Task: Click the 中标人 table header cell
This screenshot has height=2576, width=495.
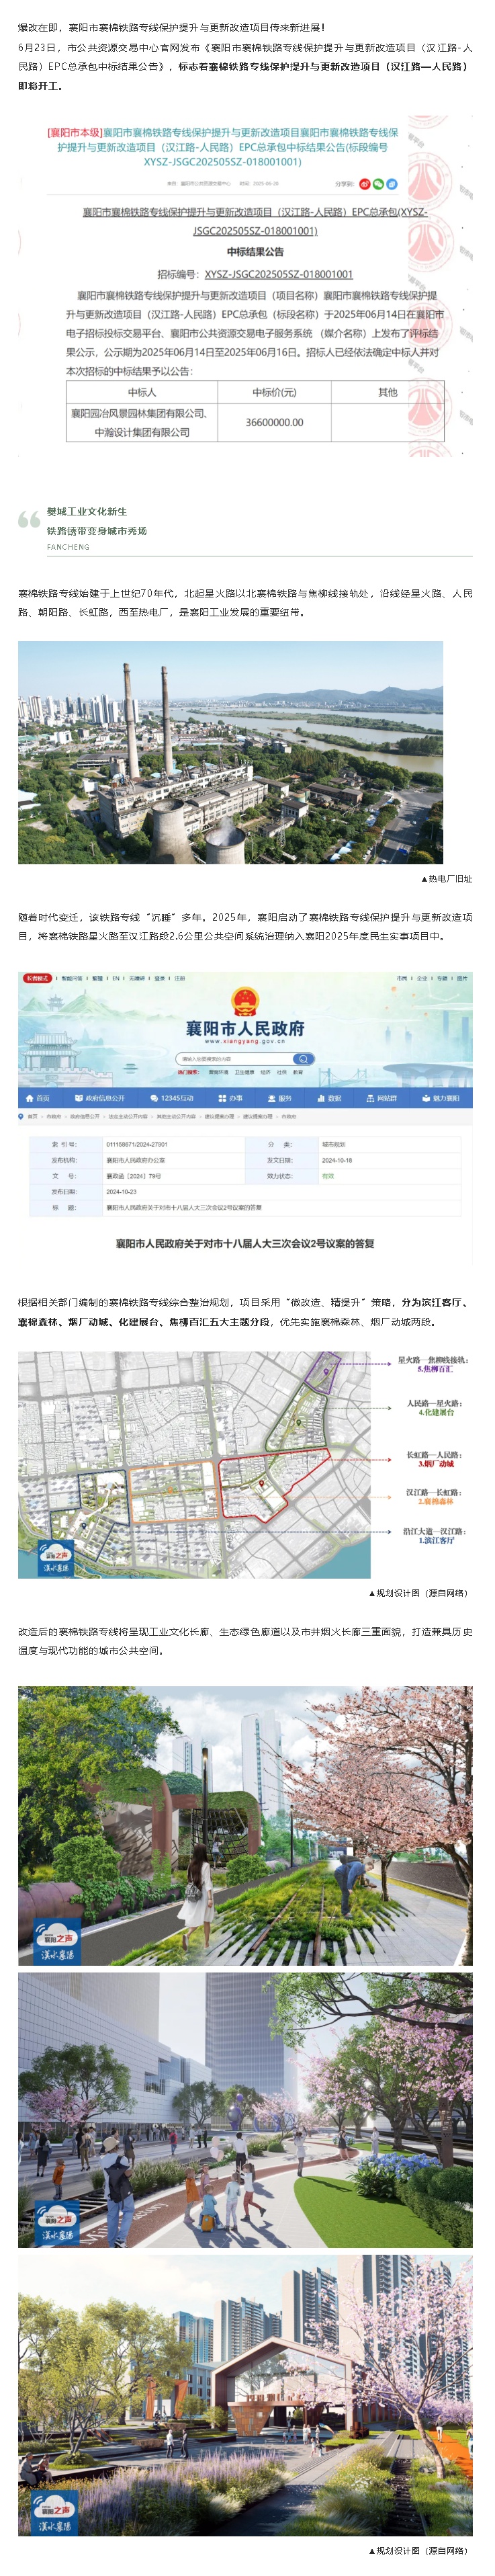Action: pyautogui.click(x=142, y=393)
